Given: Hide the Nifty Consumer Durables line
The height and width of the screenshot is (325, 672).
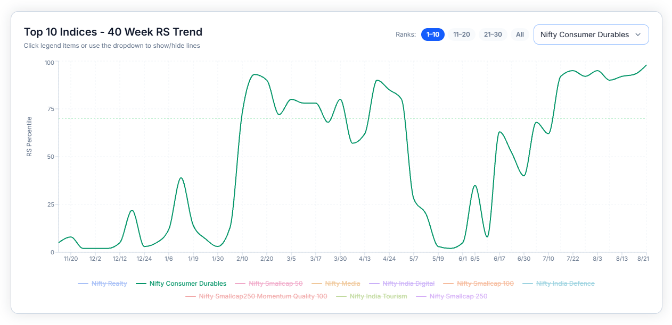Looking at the screenshot, I should pyautogui.click(x=182, y=284).
